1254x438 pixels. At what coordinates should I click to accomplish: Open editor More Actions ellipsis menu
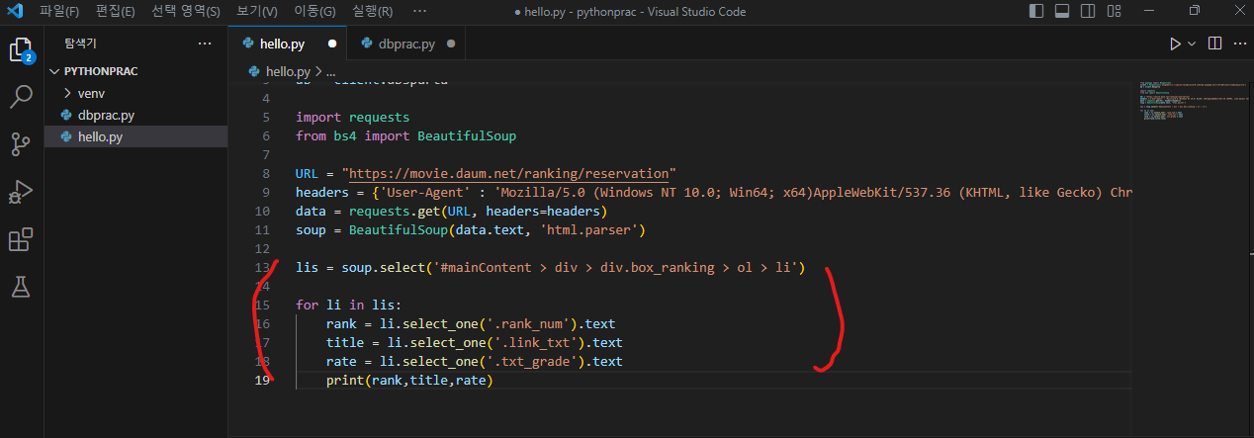1239,44
